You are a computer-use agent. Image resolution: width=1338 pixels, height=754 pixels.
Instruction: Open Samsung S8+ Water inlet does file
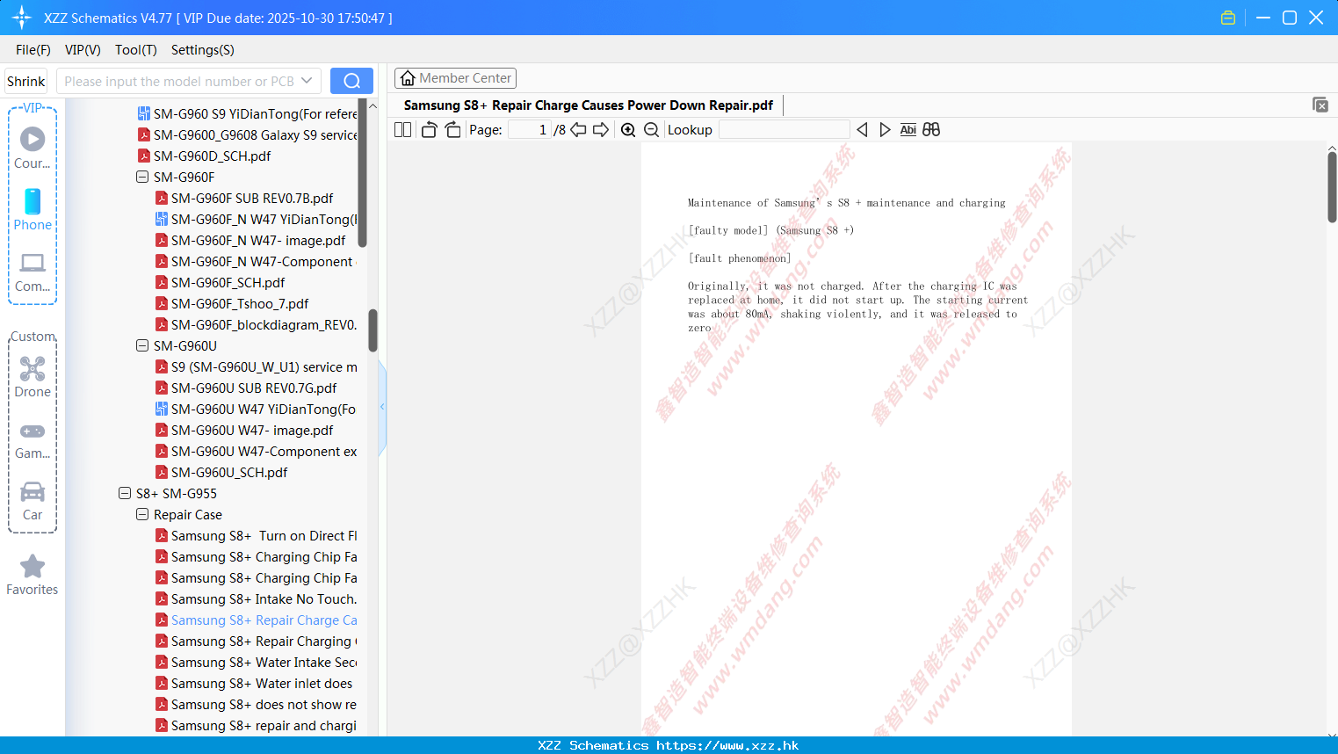coord(254,683)
